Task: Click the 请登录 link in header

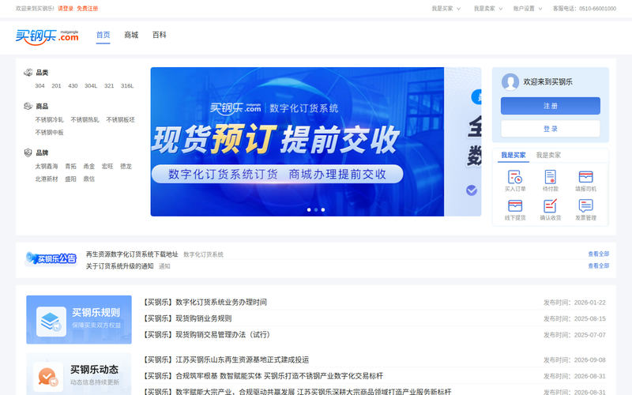Action: click(x=66, y=9)
